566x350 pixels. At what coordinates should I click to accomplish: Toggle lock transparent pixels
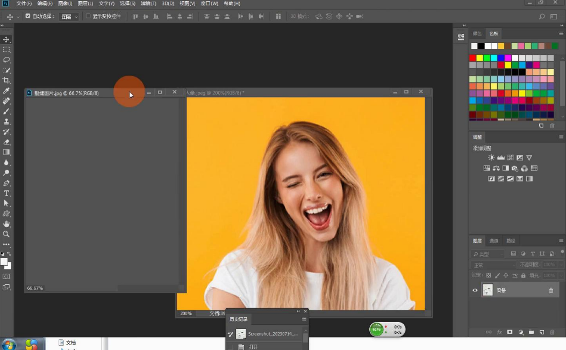point(489,275)
